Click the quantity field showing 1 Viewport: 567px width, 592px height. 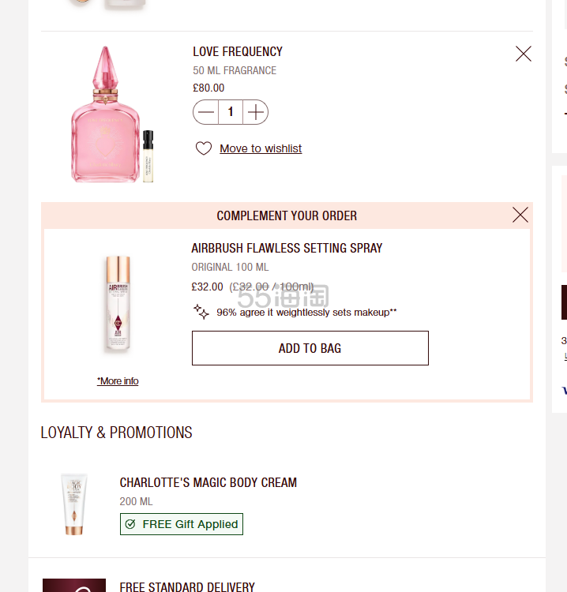(x=231, y=112)
